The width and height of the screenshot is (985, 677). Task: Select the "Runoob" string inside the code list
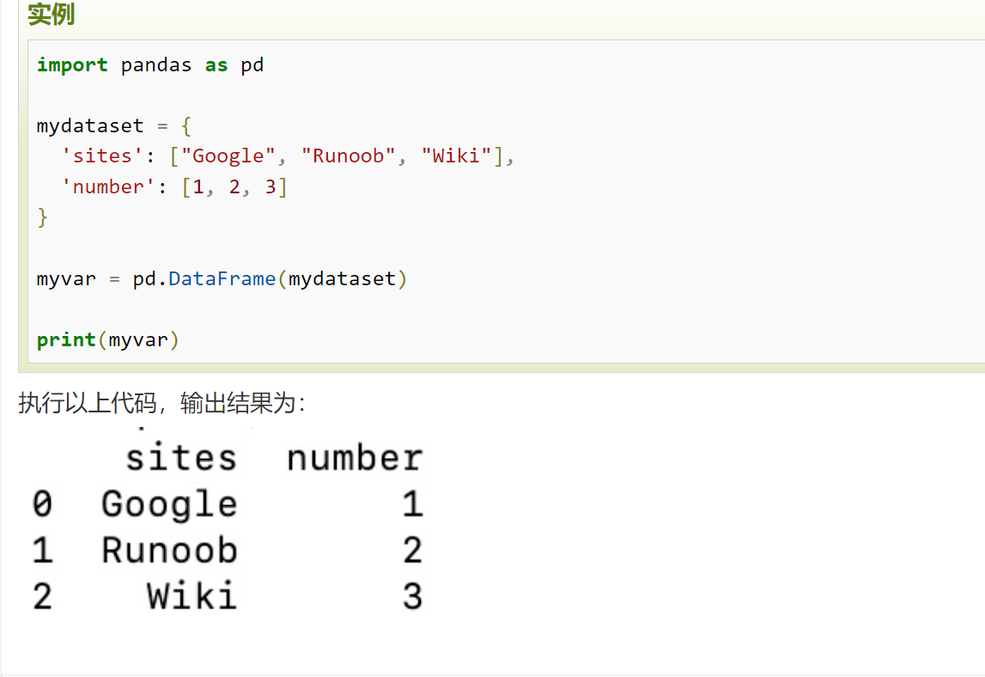click(348, 156)
